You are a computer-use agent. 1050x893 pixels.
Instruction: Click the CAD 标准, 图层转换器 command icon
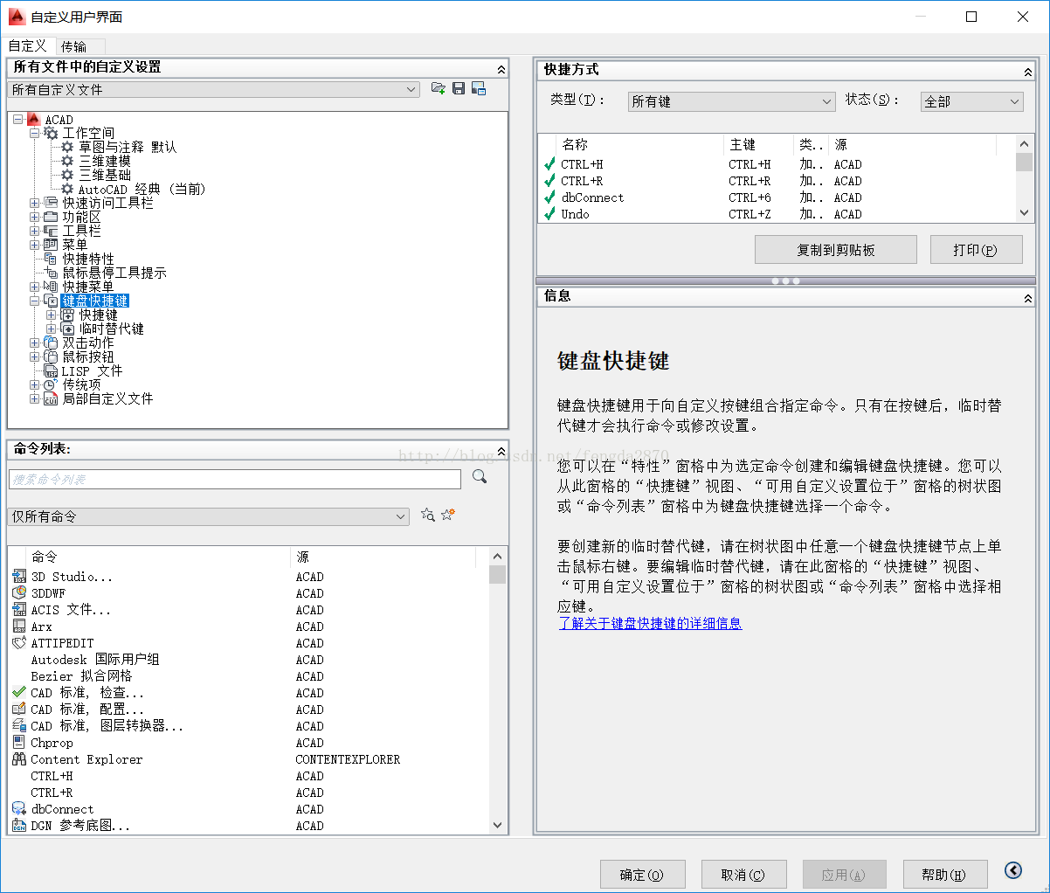[x=19, y=726]
